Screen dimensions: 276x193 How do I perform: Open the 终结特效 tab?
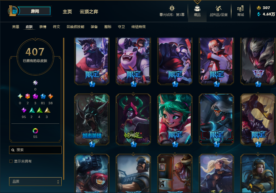[139, 27]
